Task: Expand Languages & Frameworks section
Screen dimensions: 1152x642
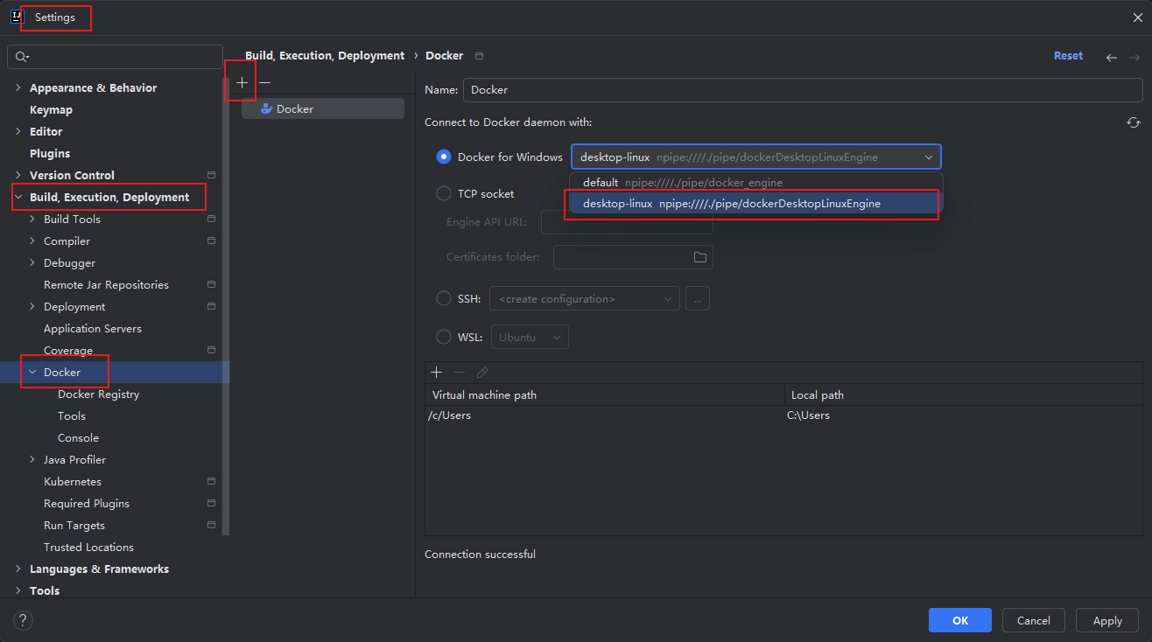Action: 18,569
